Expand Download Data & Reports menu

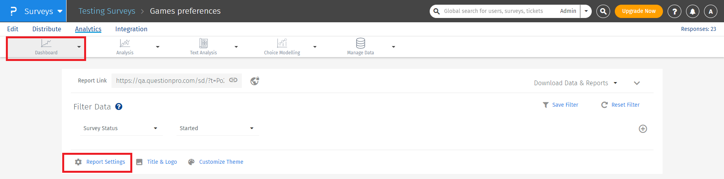click(575, 83)
